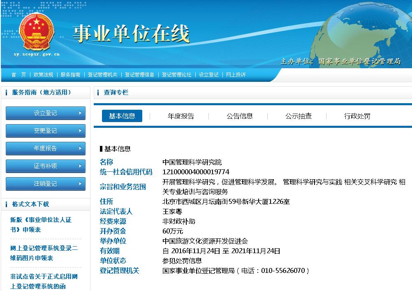Click 住所 field label
This screenshot has height=291, width=412.
(x=106, y=201)
